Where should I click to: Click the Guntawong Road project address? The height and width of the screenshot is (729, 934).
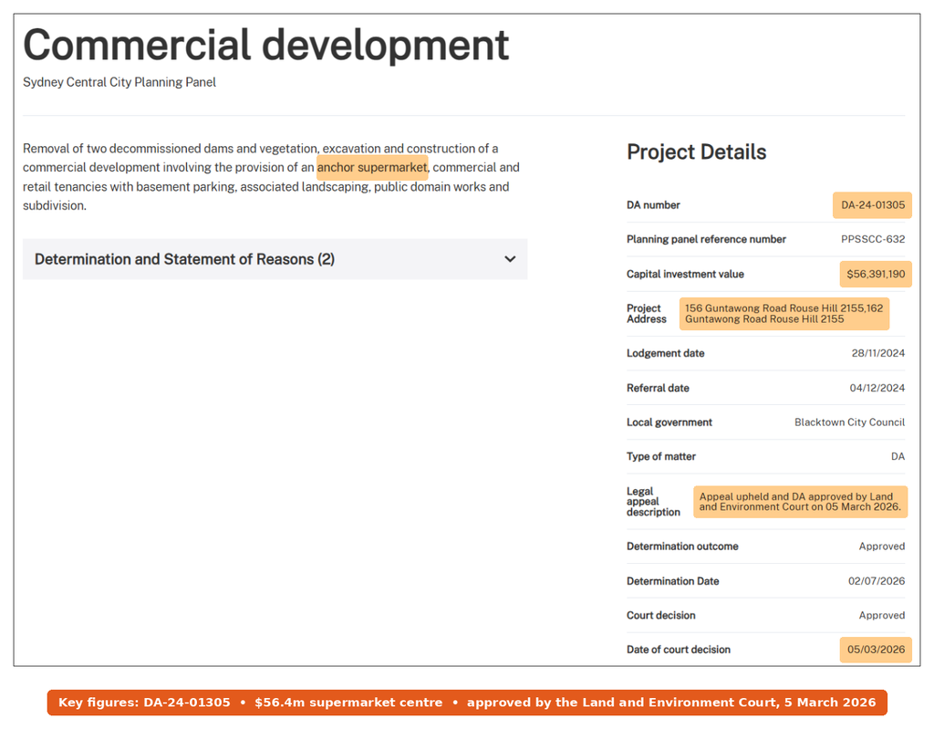784,314
